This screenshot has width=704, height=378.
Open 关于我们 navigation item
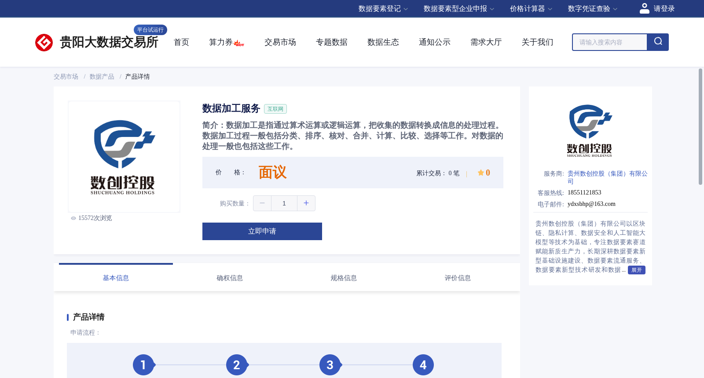[538, 42]
